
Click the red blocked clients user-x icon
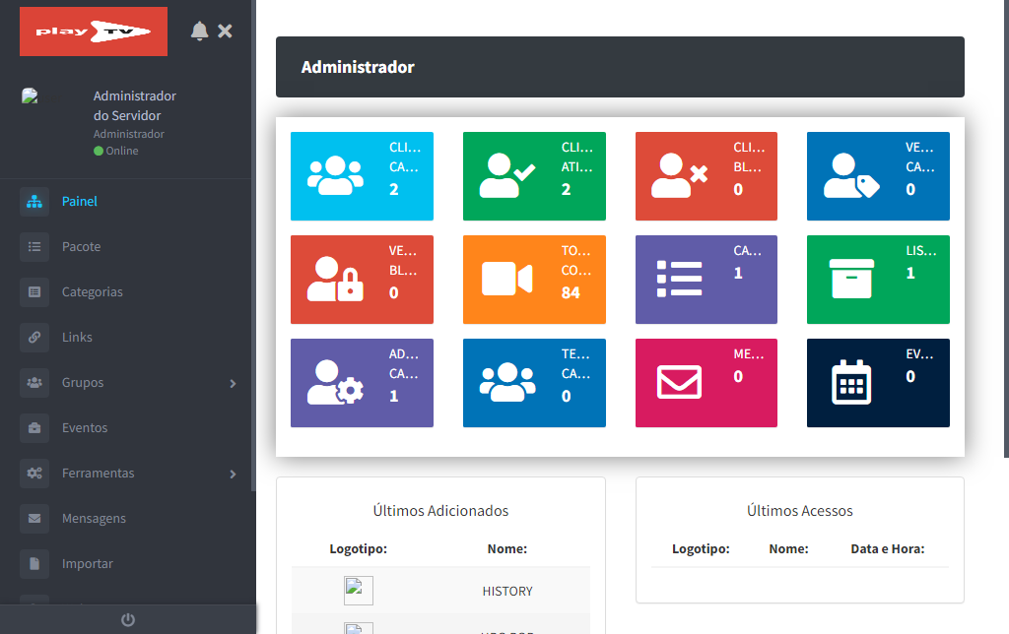point(678,176)
